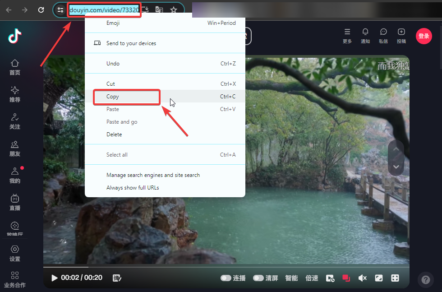Click the install app icon in address bar

pos(145,10)
